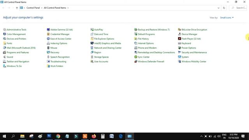Open Windows To Go link
This screenshot has width=249, height=140.
tap(14, 66)
